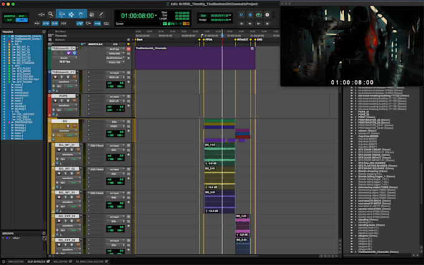Hide POPS using its Tracks list dot

pyautogui.click(x=4, y=42)
